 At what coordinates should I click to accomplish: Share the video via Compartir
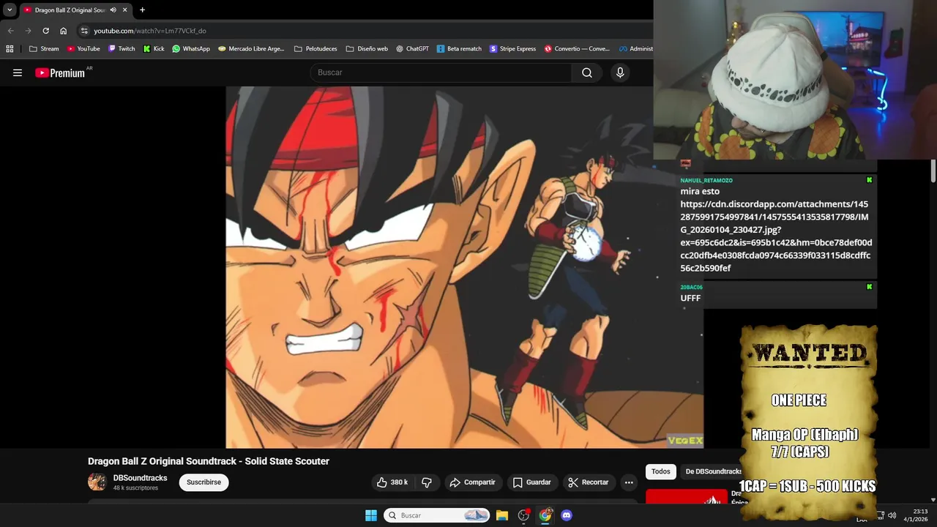472,482
